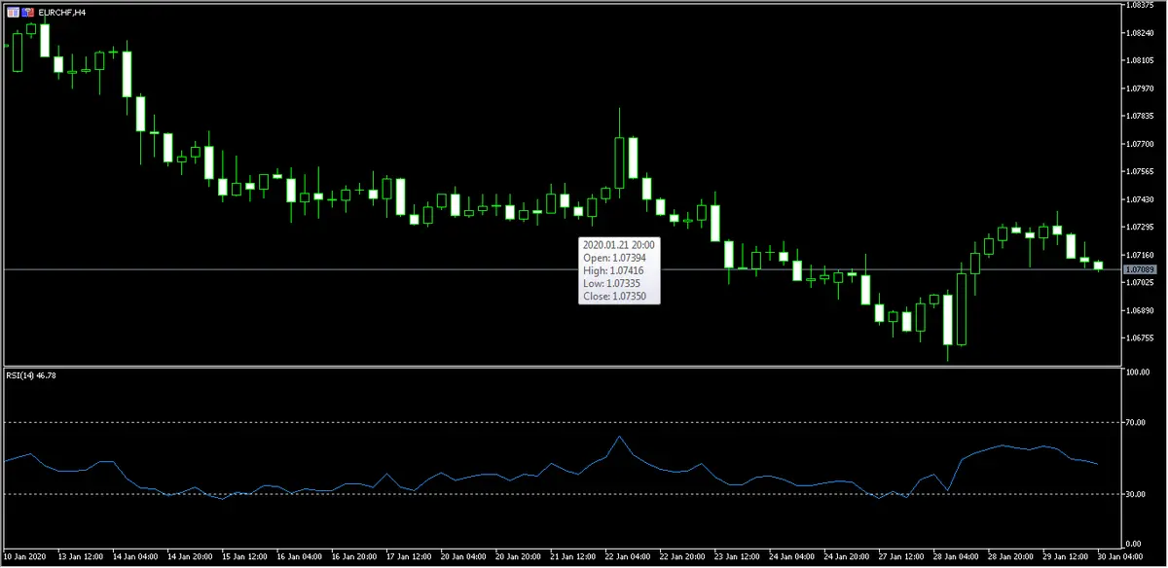This screenshot has height=568, width=1168.
Task: Click the 17 Jan 12:00 time axis marker
Action: click(409, 557)
